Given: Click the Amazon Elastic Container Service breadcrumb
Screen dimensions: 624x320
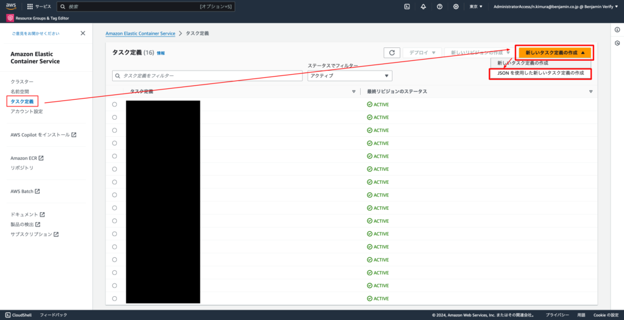Looking at the screenshot, I should point(140,33).
